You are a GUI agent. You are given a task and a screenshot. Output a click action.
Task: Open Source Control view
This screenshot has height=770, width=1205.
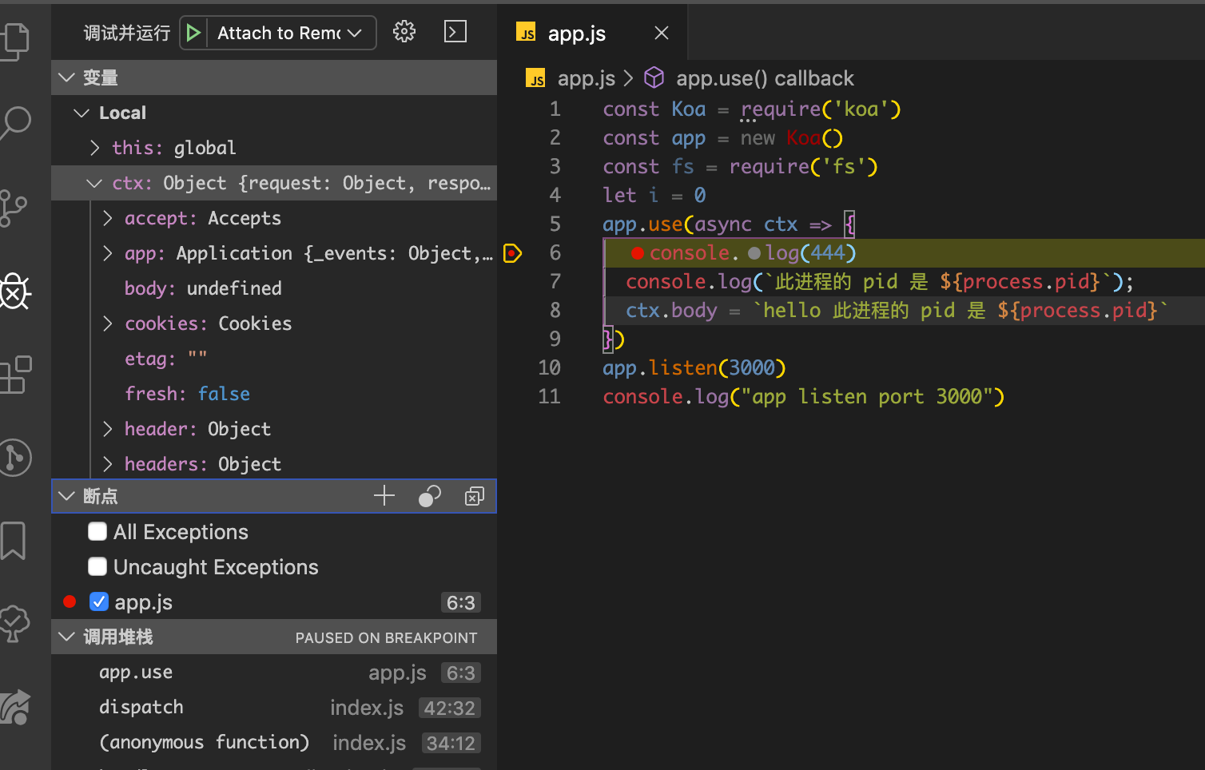(x=13, y=208)
